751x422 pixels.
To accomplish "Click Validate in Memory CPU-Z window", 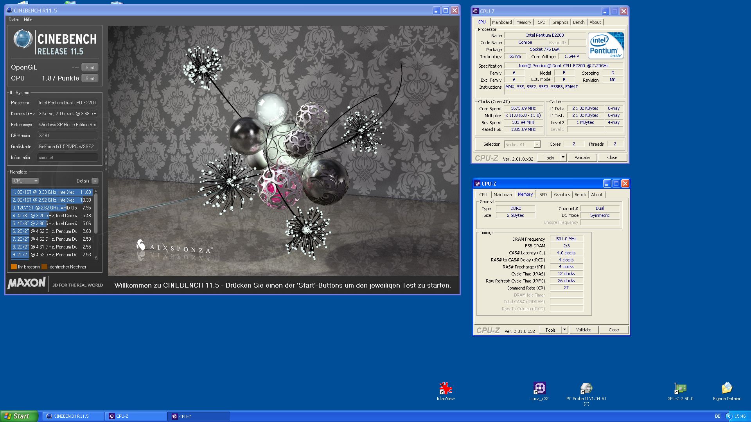I will 584,330.
